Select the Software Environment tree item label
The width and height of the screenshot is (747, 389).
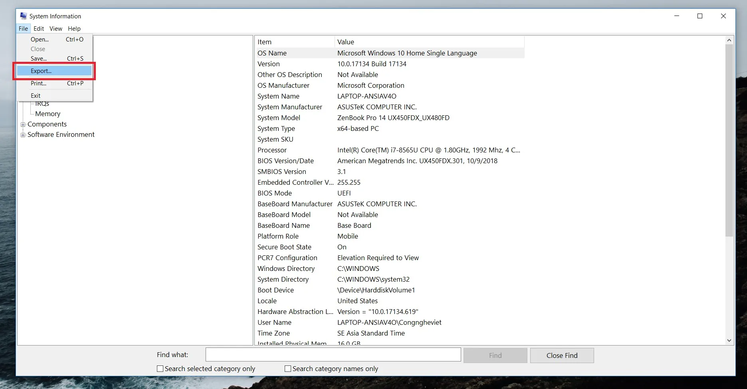pos(61,135)
